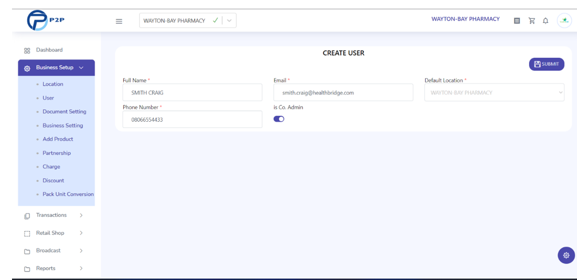Open the notifications bell icon
577x280 pixels.
coord(546,21)
